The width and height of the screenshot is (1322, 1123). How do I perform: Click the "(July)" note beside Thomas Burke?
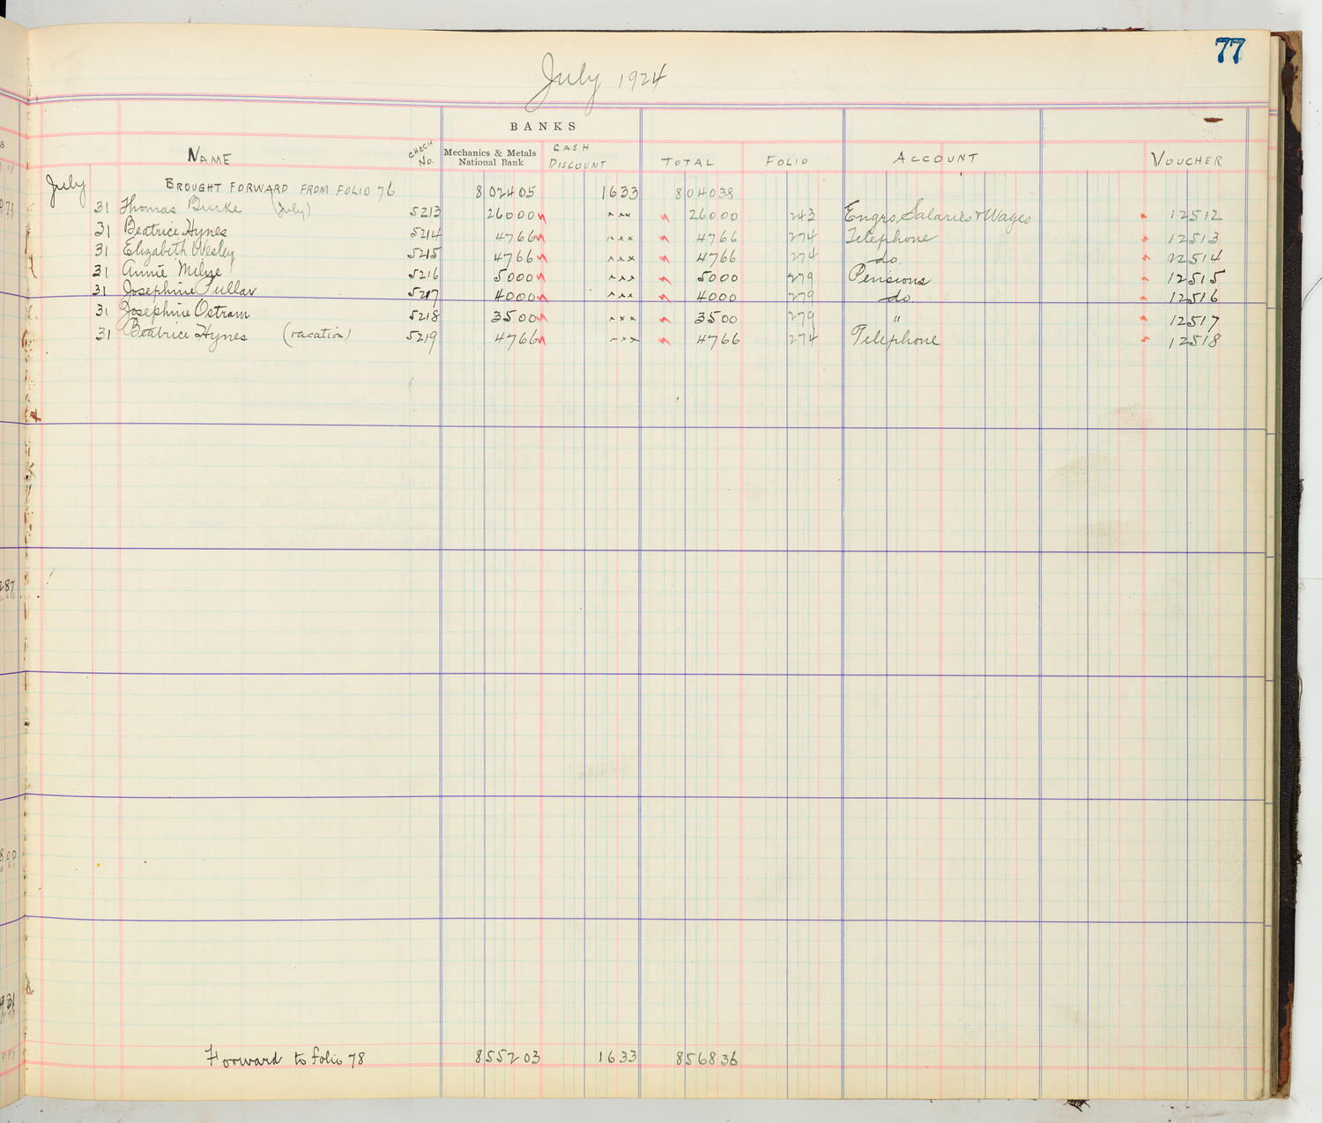(290, 211)
